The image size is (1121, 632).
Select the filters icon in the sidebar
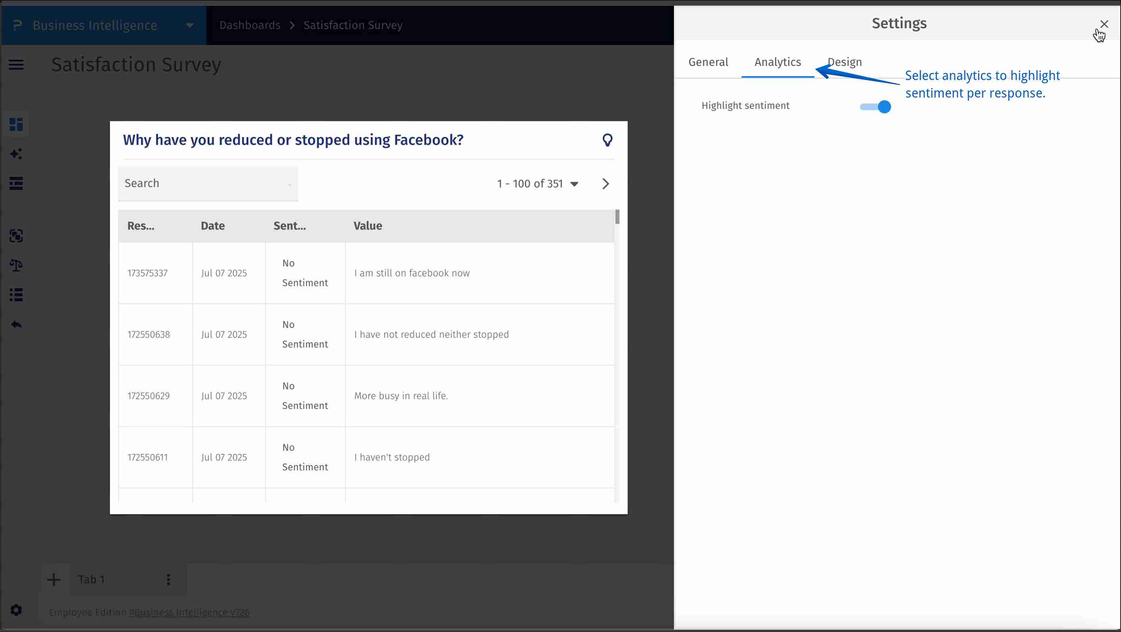[x=16, y=183]
